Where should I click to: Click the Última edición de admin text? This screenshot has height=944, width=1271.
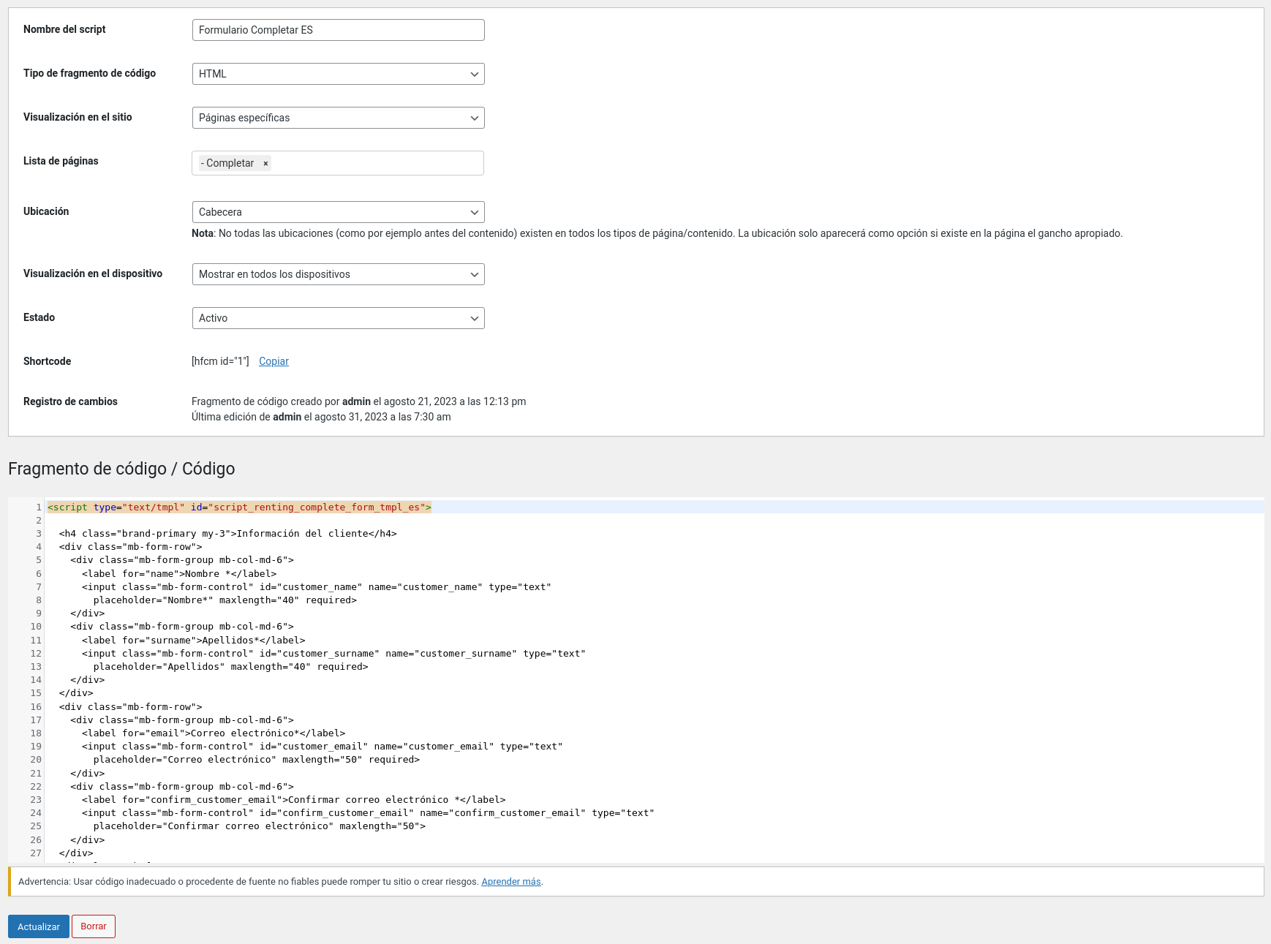tap(321, 417)
